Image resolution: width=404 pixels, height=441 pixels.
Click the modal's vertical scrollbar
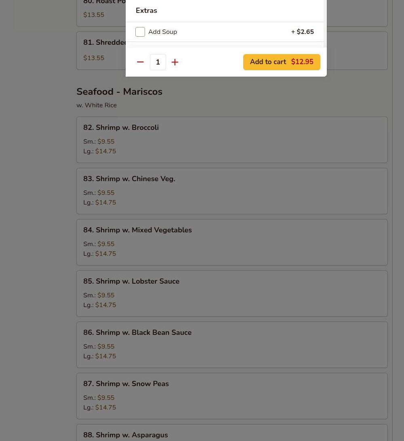click(325, 24)
